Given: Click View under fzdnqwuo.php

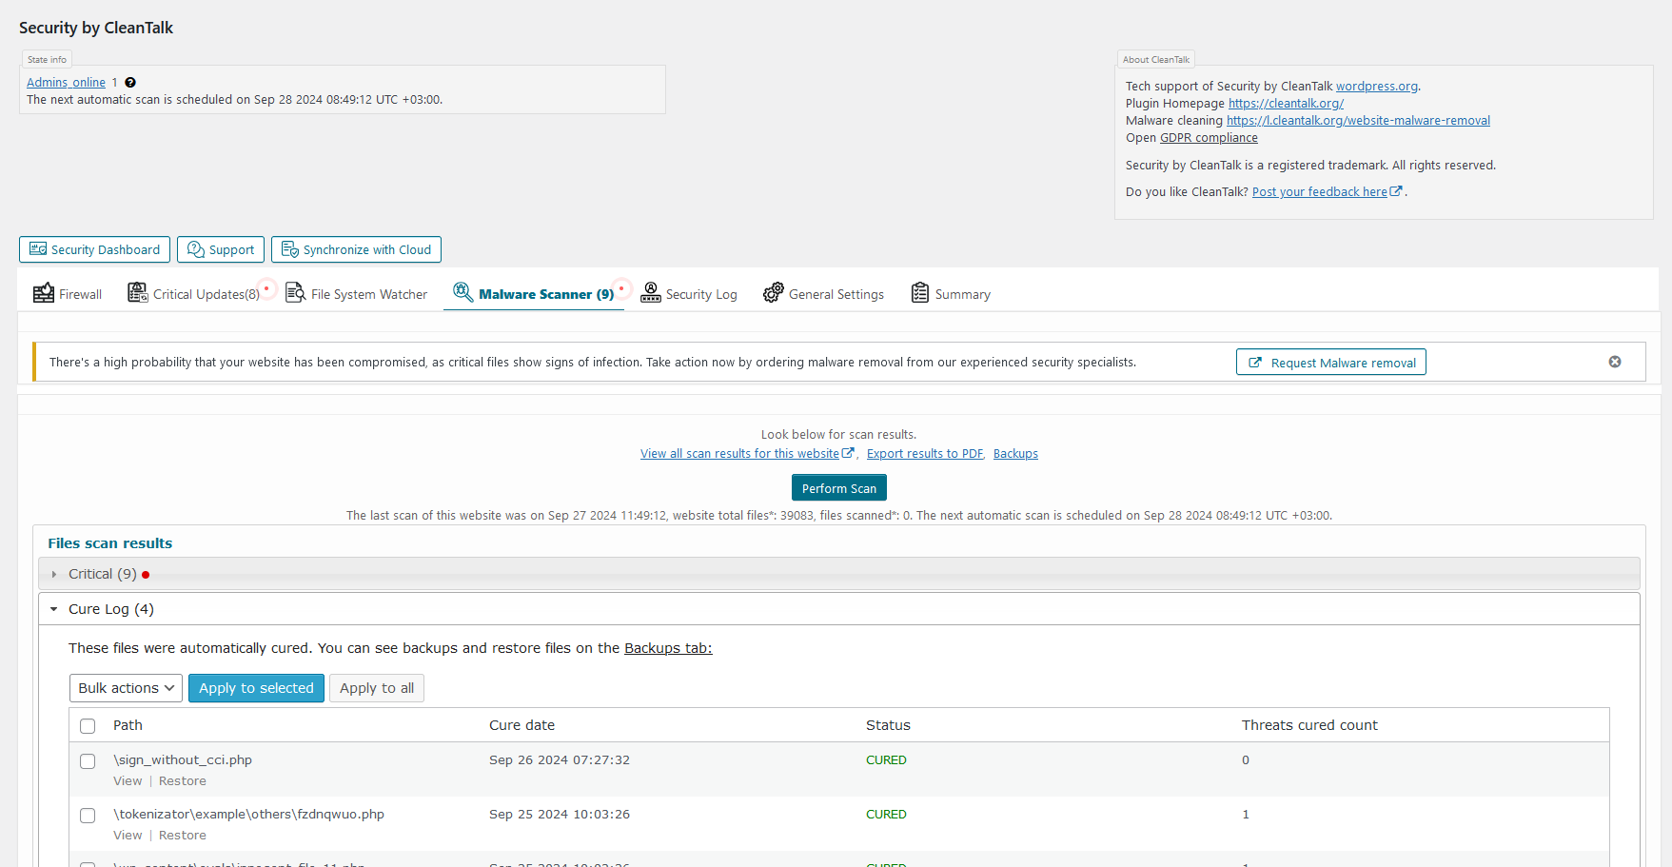Looking at the screenshot, I should tap(128, 835).
